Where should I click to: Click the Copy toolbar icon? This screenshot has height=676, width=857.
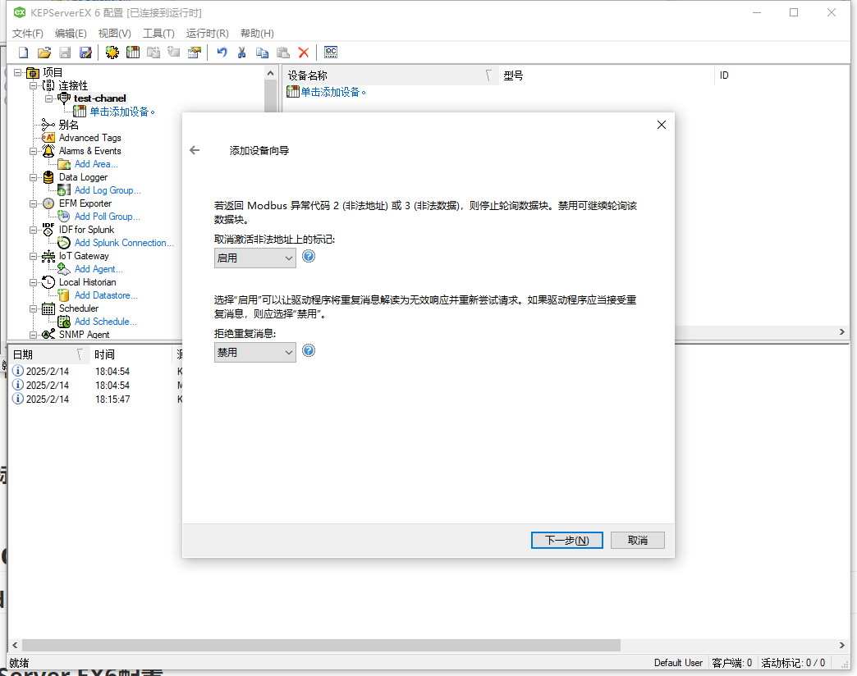pyautogui.click(x=263, y=53)
